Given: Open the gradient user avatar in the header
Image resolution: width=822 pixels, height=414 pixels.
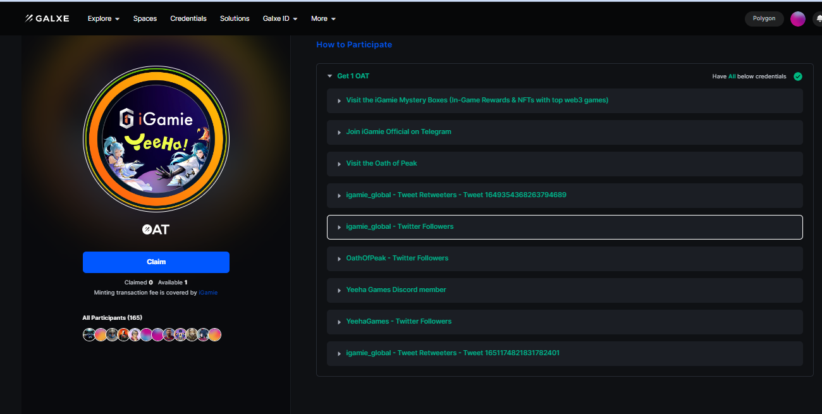Looking at the screenshot, I should [x=797, y=19].
